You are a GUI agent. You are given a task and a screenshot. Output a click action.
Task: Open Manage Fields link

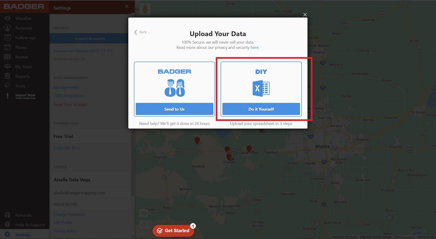tap(66, 87)
